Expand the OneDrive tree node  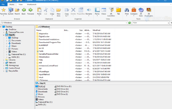click(x=4, y=30)
